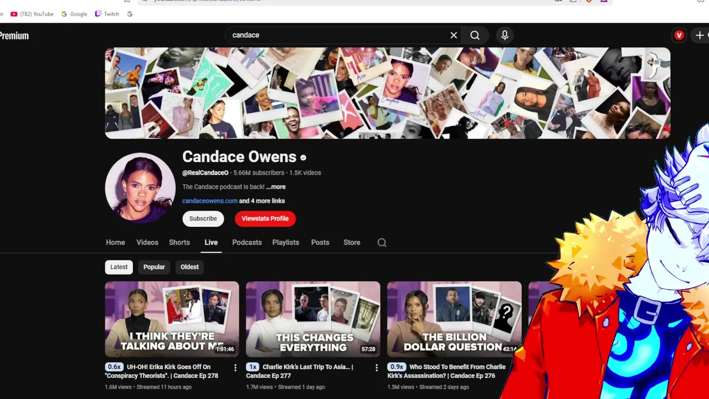709x399 pixels.
Task: Open the Google bookmark
Action: click(x=74, y=14)
